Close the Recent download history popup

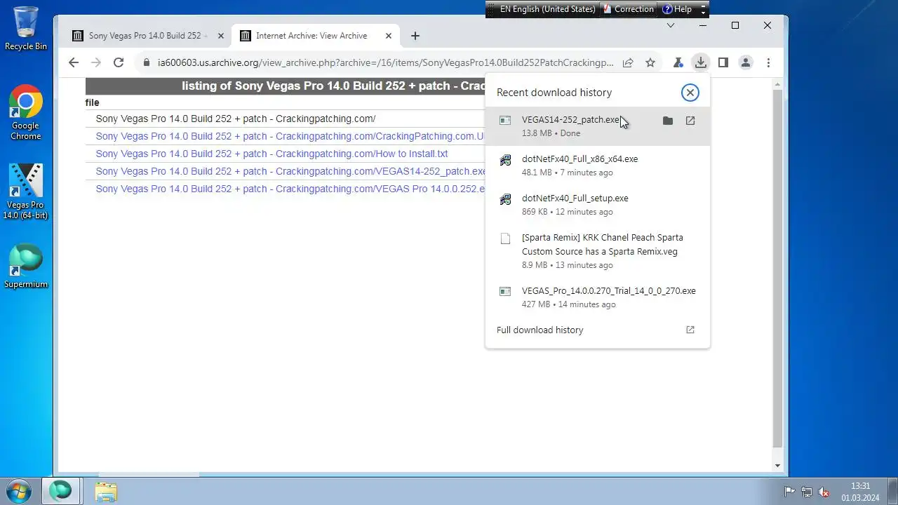[x=690, y=93]
